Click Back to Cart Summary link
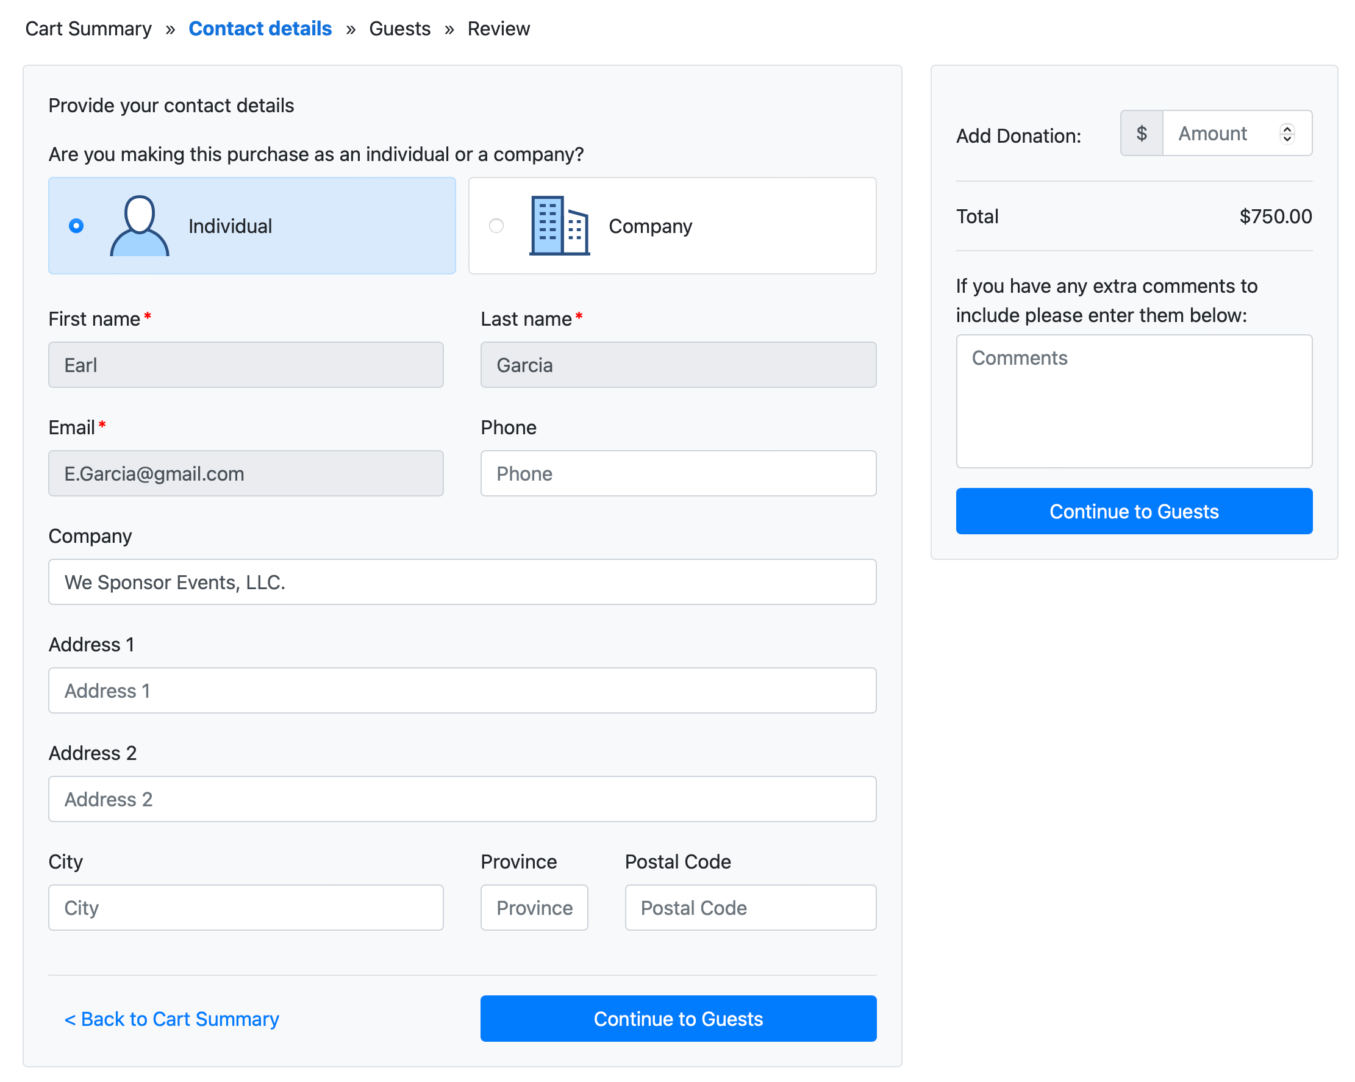Image resolution: width=1355 pixels, height=1082 pixels. coord(171,1019)
